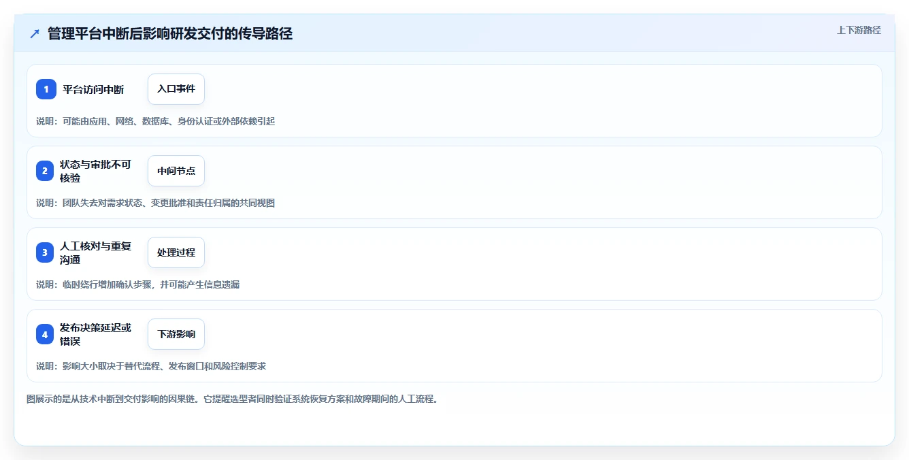Select the 状态与审批不可核验 step title
Screen dimensions: 909x460
tap(95, 171)
